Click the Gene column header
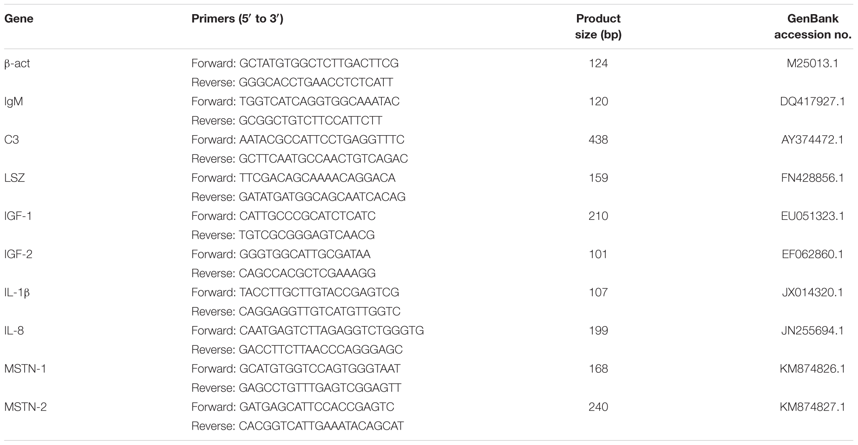858x445 pixels. (19, 19)
